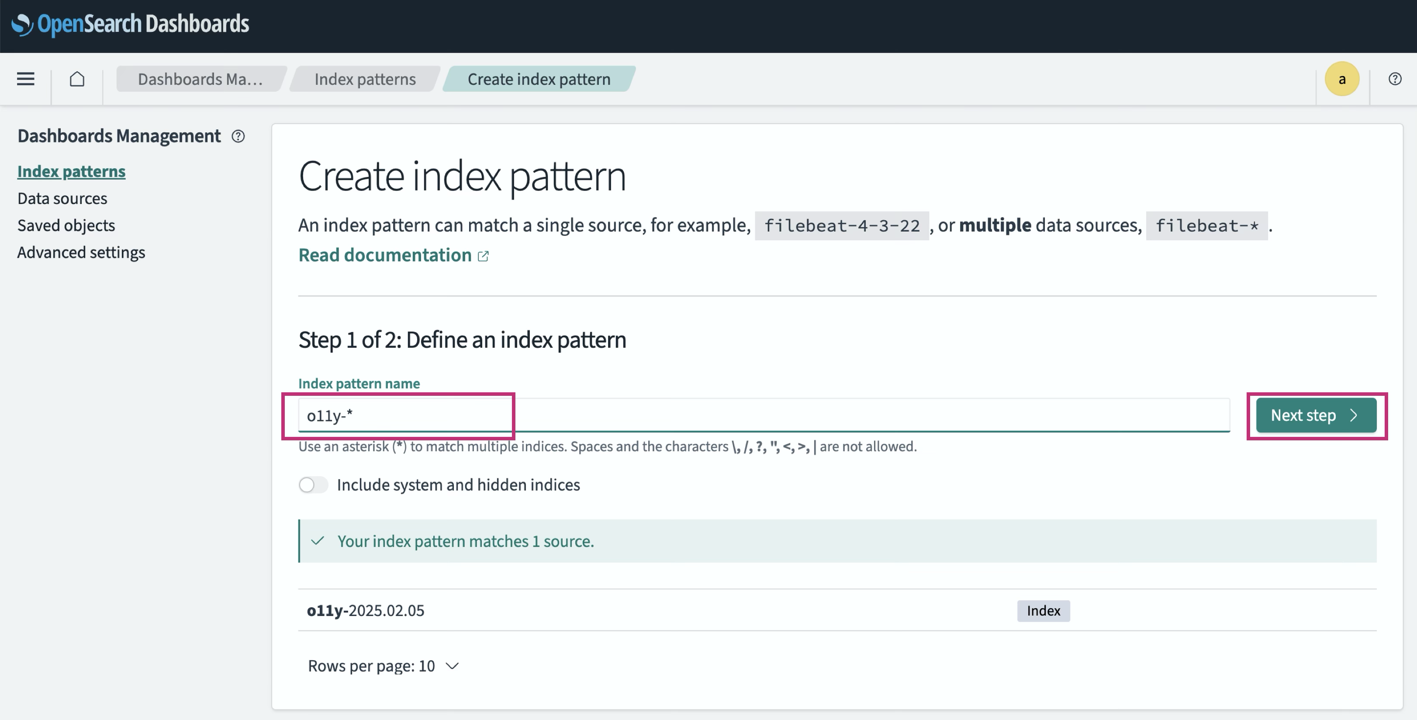Follow the Read documentation link
This screenshot has height=720, width=1417.
385,255
